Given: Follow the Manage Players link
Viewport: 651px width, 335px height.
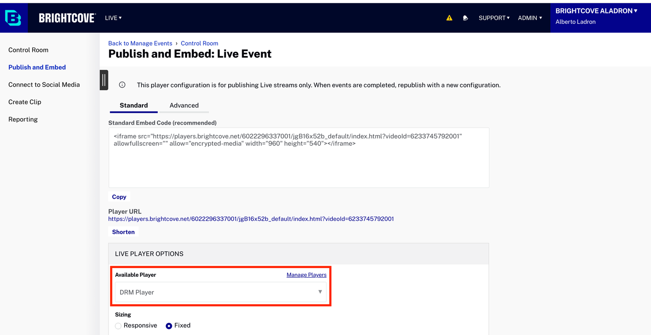Looking at the screenshot, I should 306,275.
